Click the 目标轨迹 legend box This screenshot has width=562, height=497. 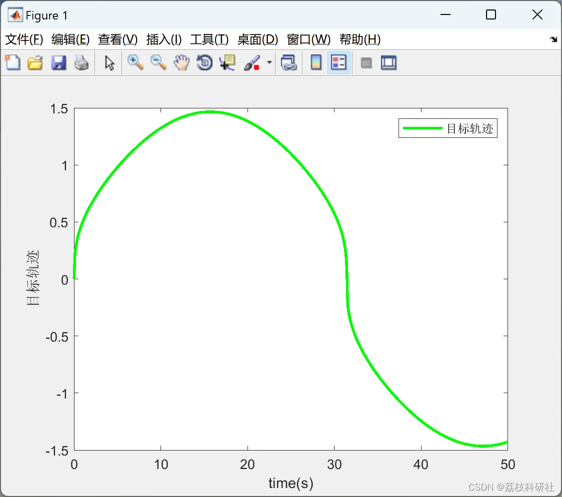[447, 128]
